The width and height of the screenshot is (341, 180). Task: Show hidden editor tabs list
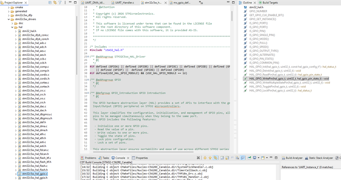pyautogui.click(x=201, y=3)
